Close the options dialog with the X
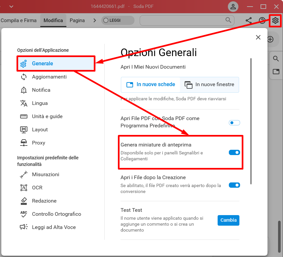Viewport: 283px width, 257px height. [258, 37]
